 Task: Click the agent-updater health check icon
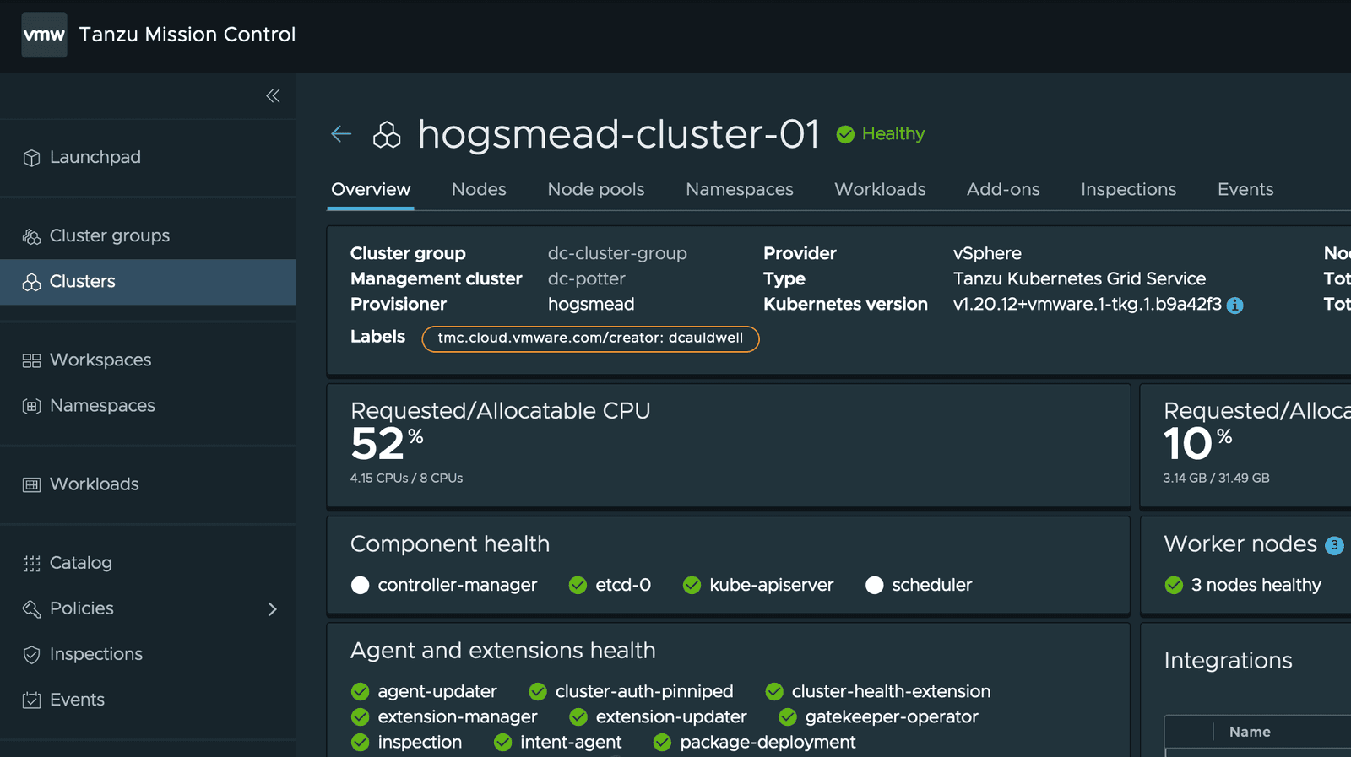click(361, 692)
